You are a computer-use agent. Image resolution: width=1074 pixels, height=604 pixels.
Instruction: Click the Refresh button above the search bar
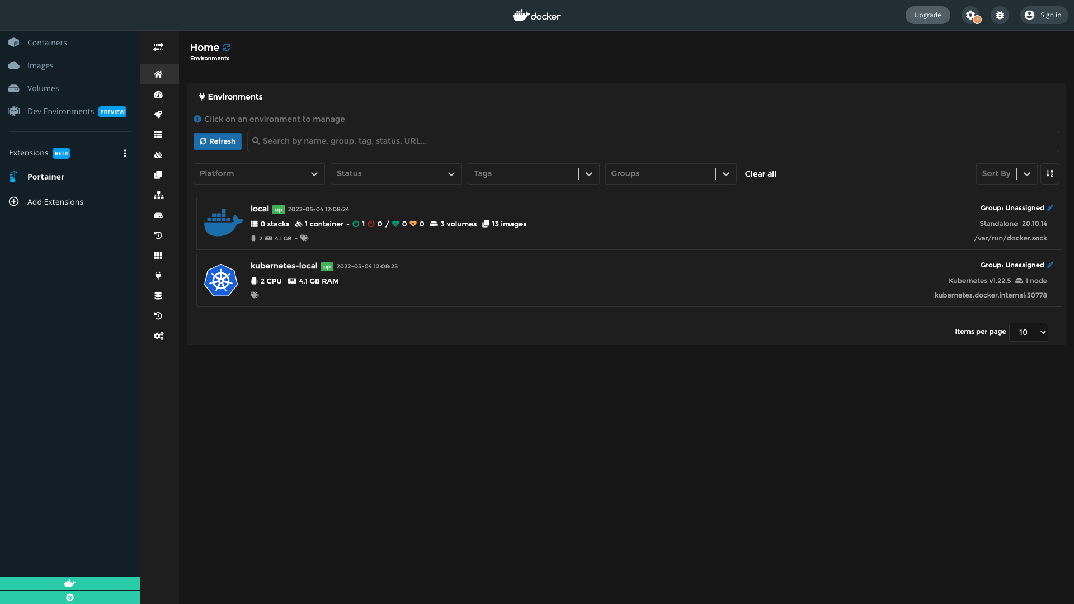click(217, 141)
